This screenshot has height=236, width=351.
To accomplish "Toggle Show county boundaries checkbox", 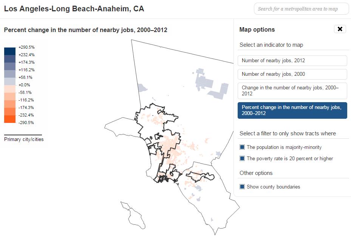I will click(242, 187).
